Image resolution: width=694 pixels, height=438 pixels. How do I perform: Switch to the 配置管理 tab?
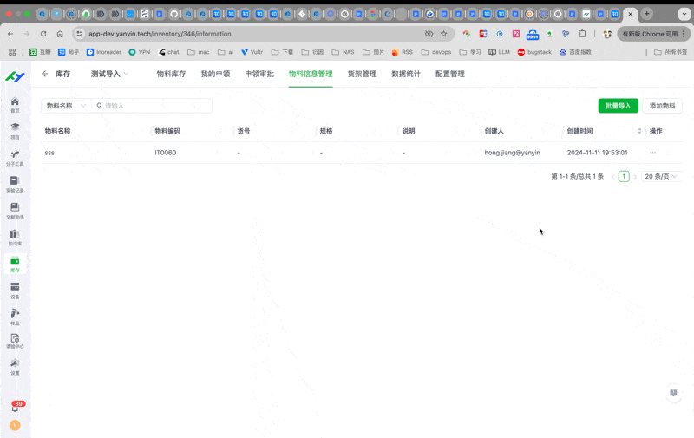[450, 74]
